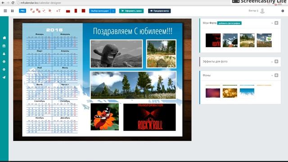Click the user avatar in the header
Image resolution: width=288 pixels, height=162 pixels.
tap(262, 11)
